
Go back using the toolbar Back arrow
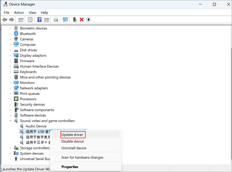coord(5,20)
